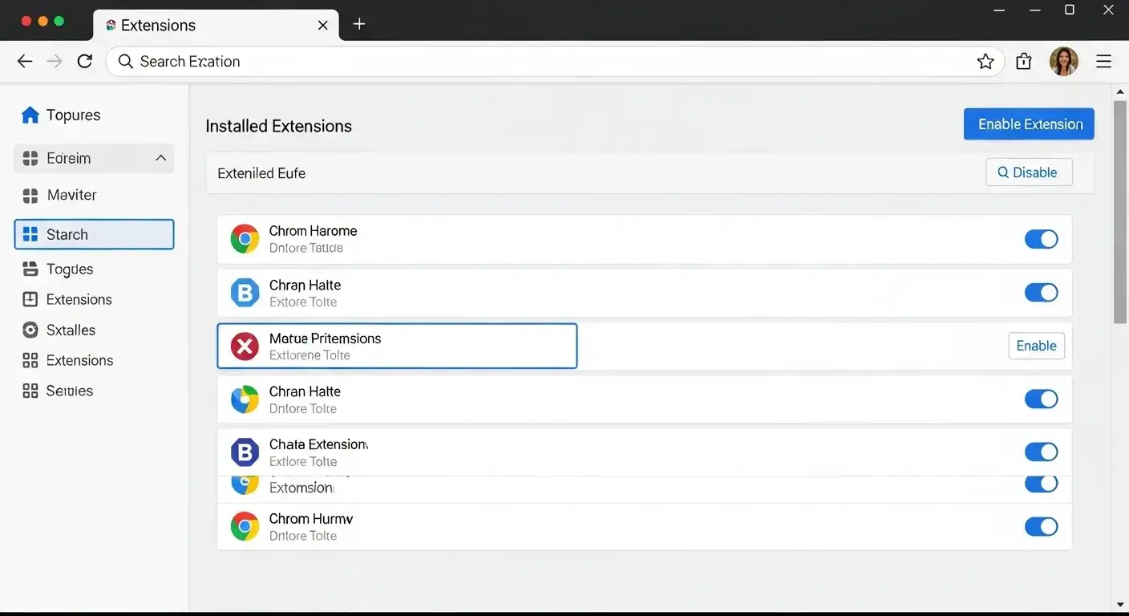The height and width of the screenshot is (616, 1129).
Task: Click the gear icon next to Sxtalles
Action: [30, 330]
